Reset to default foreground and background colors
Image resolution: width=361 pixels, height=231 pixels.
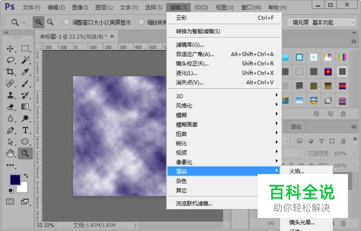pos(11,191)
